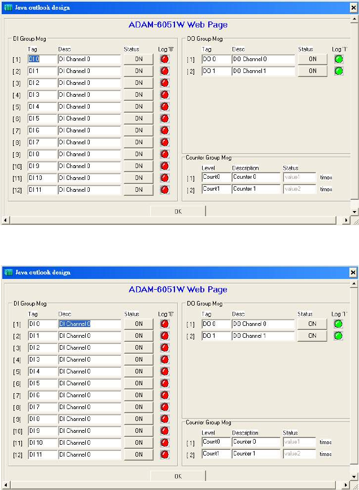Click the value2 status field in lower window
The width and height of the screenshot is (359, 490).
pos(300,454)
